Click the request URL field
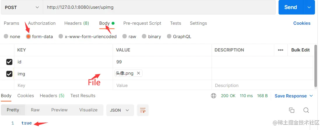Image resolution: width=324 pixels, height=130 pixels. (x=159, y=8)
